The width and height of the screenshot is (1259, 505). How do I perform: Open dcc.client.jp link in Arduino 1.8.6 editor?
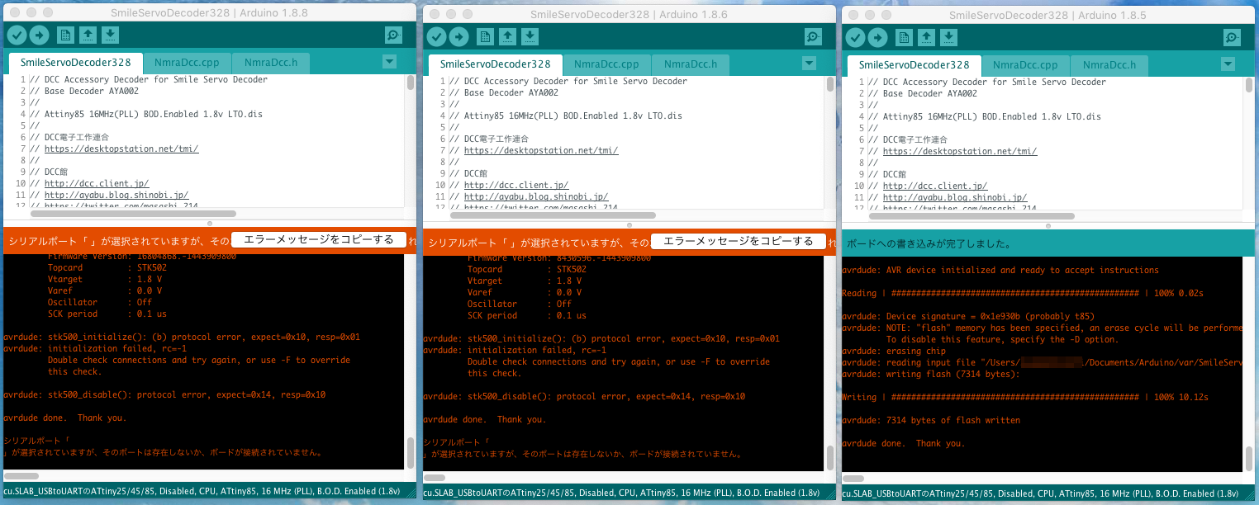click(516, 186)
